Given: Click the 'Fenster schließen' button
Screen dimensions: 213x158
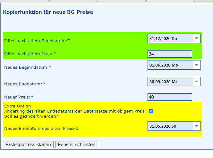Looking at the screenshot, I should tap(77, 145).
